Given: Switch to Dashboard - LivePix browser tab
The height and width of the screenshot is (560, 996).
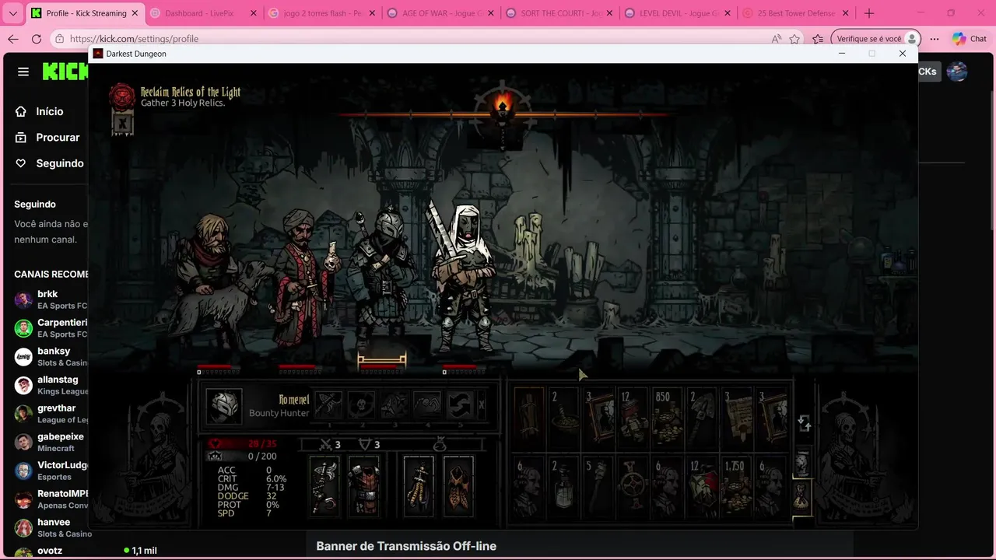Looking at the screenshot, I should tap(204, 13).
